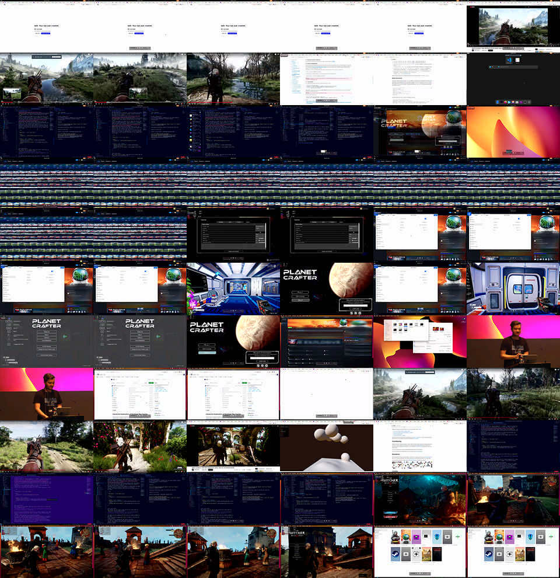Image resolution: width=560 pixels, height=578 pixels.
Task: Open the Witcher flower garden archway frame
Action: coord(140,447)
